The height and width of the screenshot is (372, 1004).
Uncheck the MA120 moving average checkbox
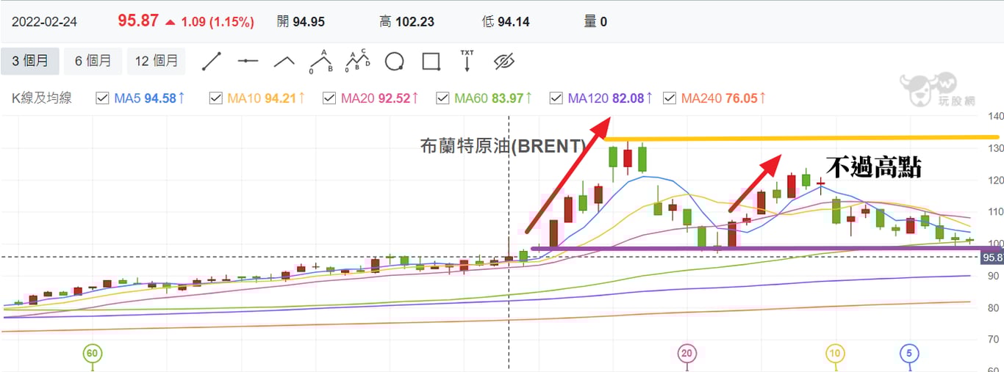pos(556,98)
